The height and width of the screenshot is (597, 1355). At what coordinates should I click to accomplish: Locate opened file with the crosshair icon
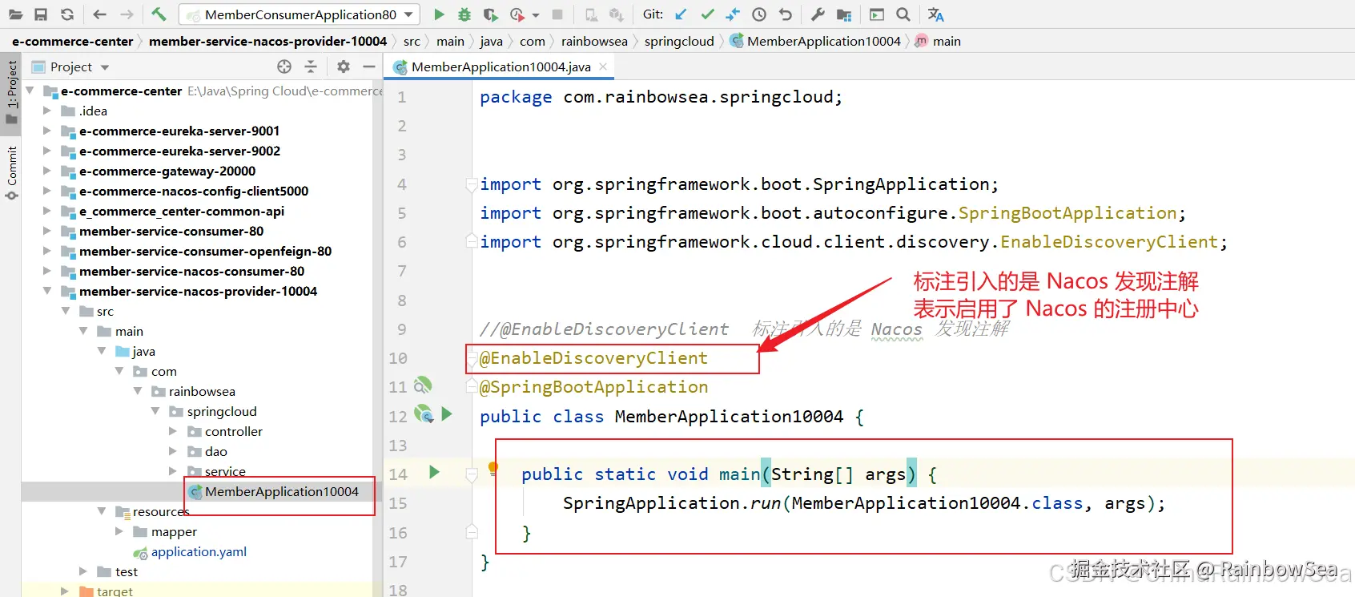(x=284, y=67)
